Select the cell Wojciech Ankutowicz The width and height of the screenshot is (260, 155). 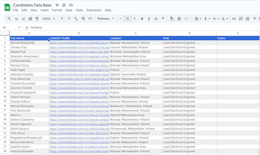coord(29,56)
